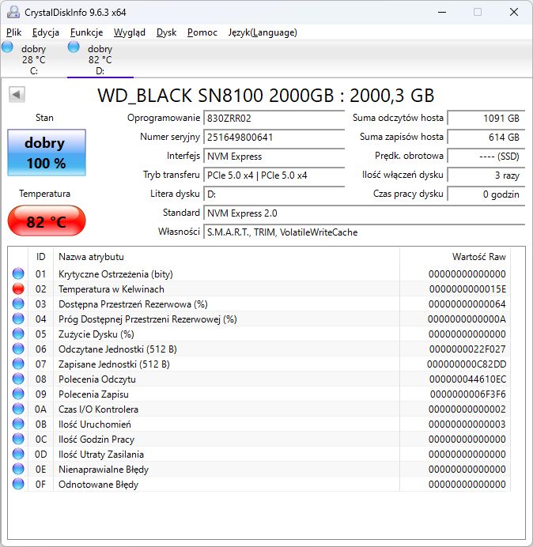Viewport: 533px width, 547px height.
Task: Click raw value 0000000000000A
Action: (x=467, y=319)
